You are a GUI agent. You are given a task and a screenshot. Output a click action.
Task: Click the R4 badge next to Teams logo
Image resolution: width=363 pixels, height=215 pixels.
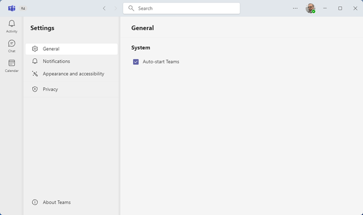pyautogui.click(x=23, y=8)
